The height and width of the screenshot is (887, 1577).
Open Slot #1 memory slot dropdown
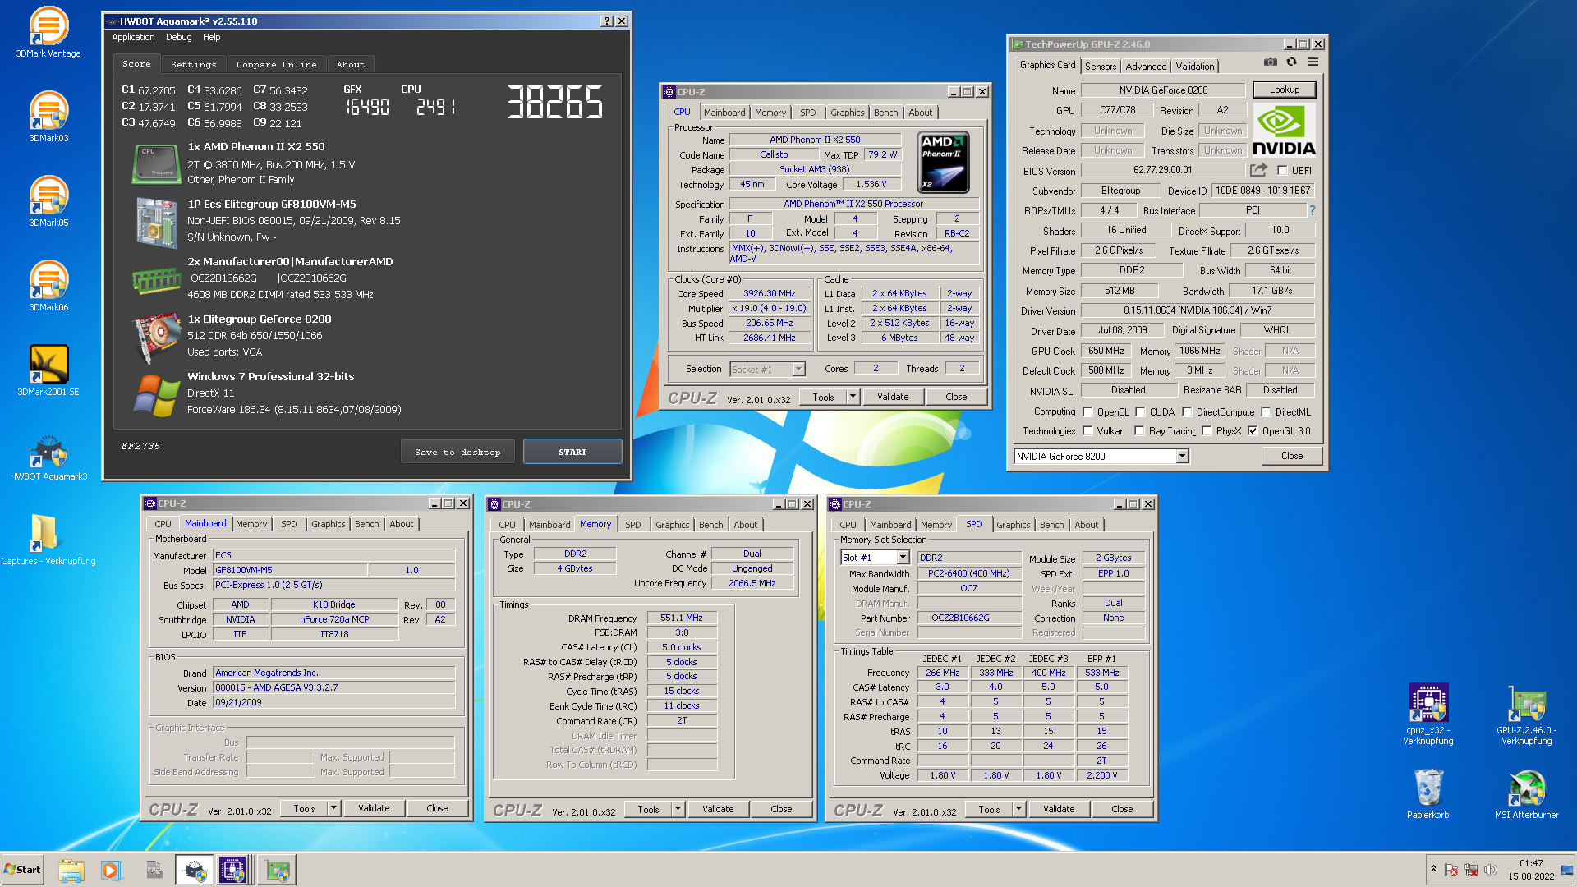875,558
